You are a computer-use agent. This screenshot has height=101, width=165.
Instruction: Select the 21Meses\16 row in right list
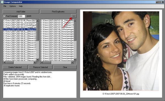pyautogui.click(x=57, y=25)
